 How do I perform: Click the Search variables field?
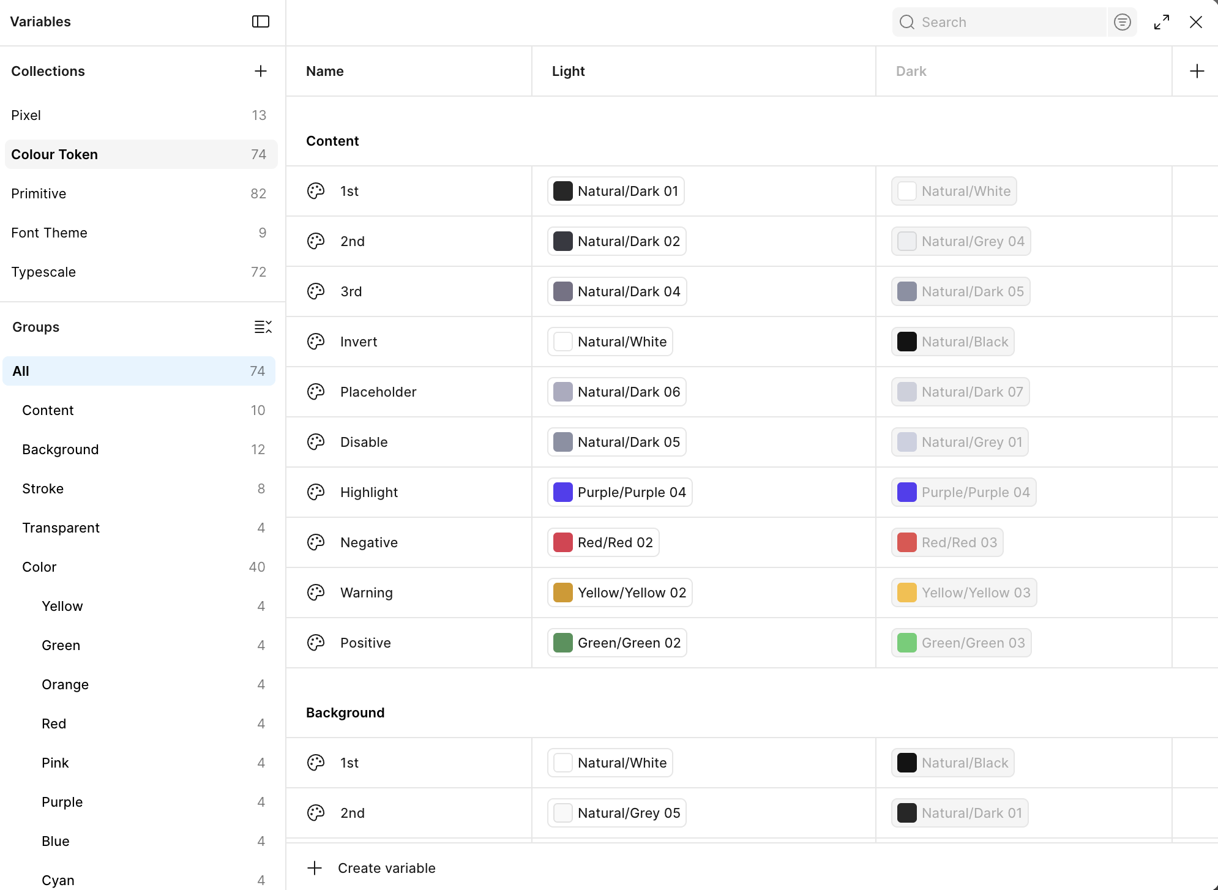(x=999, y=22)
